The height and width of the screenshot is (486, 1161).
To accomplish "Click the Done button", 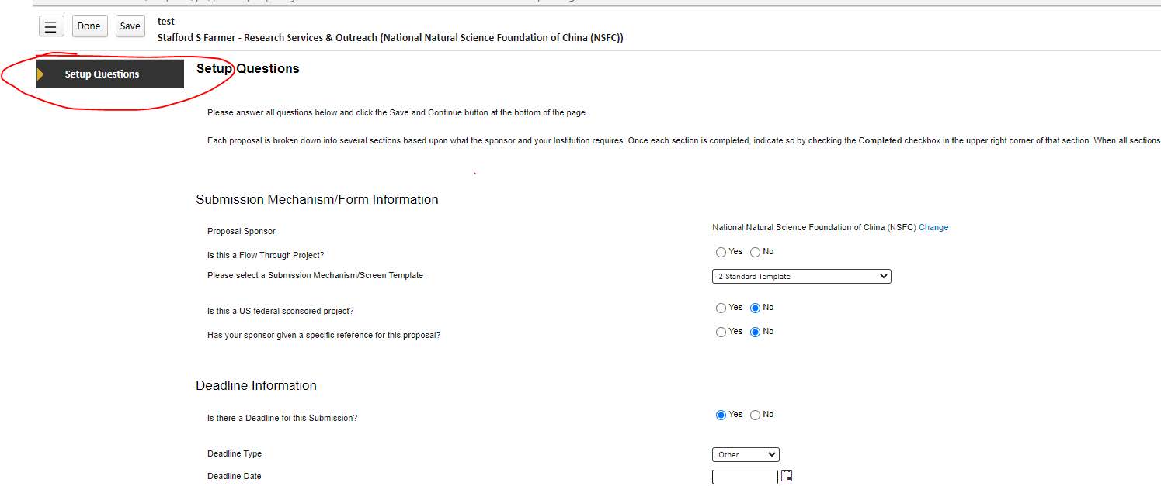I will click(x=89, y=26).
